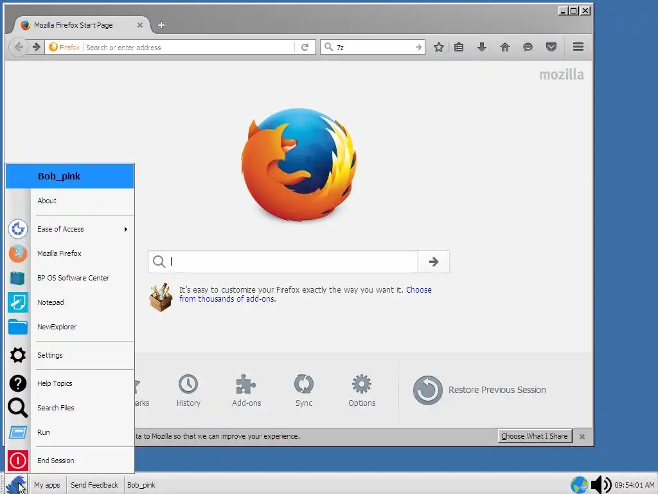Click the mozilla wordmark at top right

[x=562, y=75]
